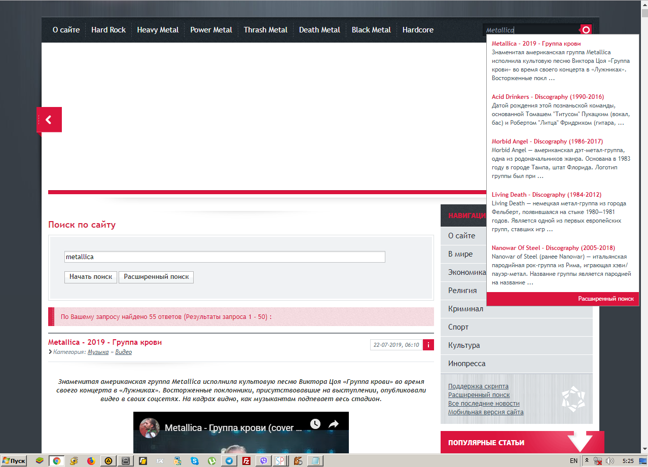Open sidebar Криминал navigation item

click(517, 309)
